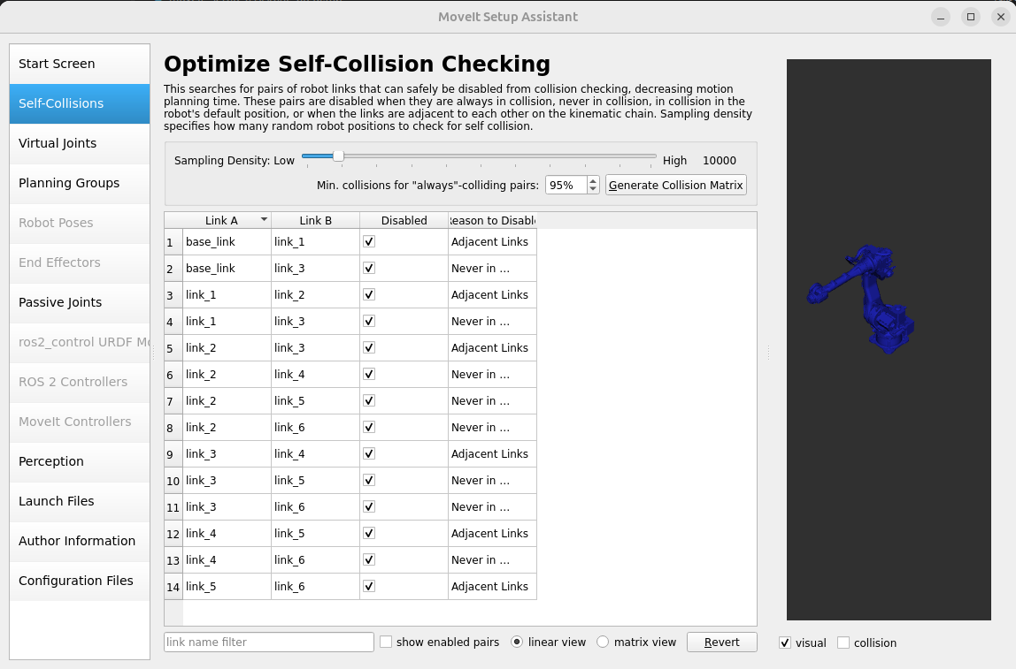
Task: Click the 95% min collisions input field
Action: coord(566,185)
